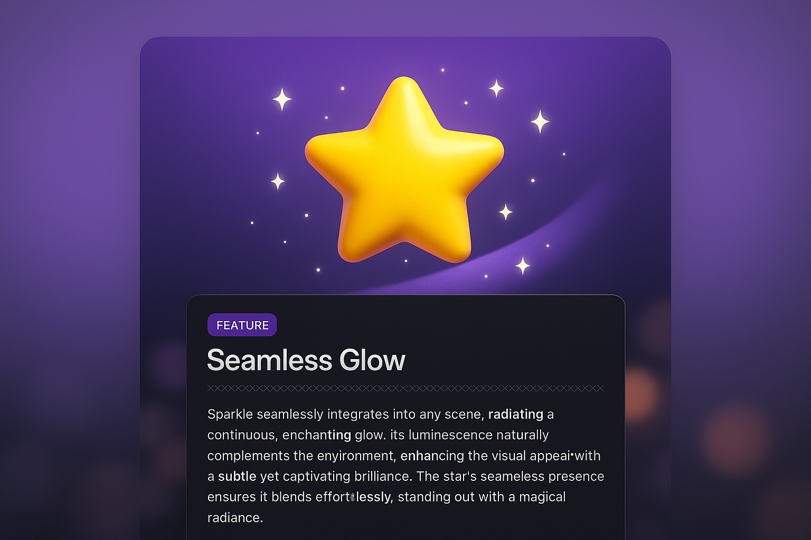The width and height of the screenshot is (811, 540).
Task: Click the purple FEATURE badge
Action: [242, 325]
